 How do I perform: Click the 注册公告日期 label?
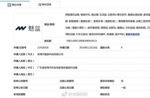pyautogui.click(x=67, y=88)
